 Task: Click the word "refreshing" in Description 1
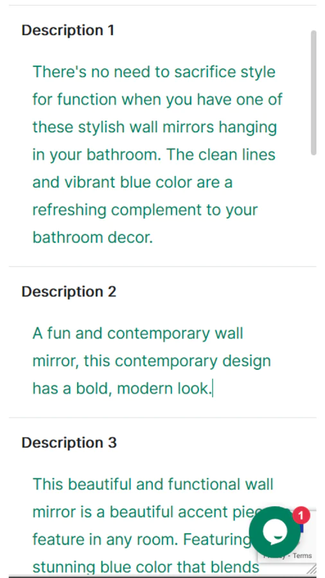[69, 210]
